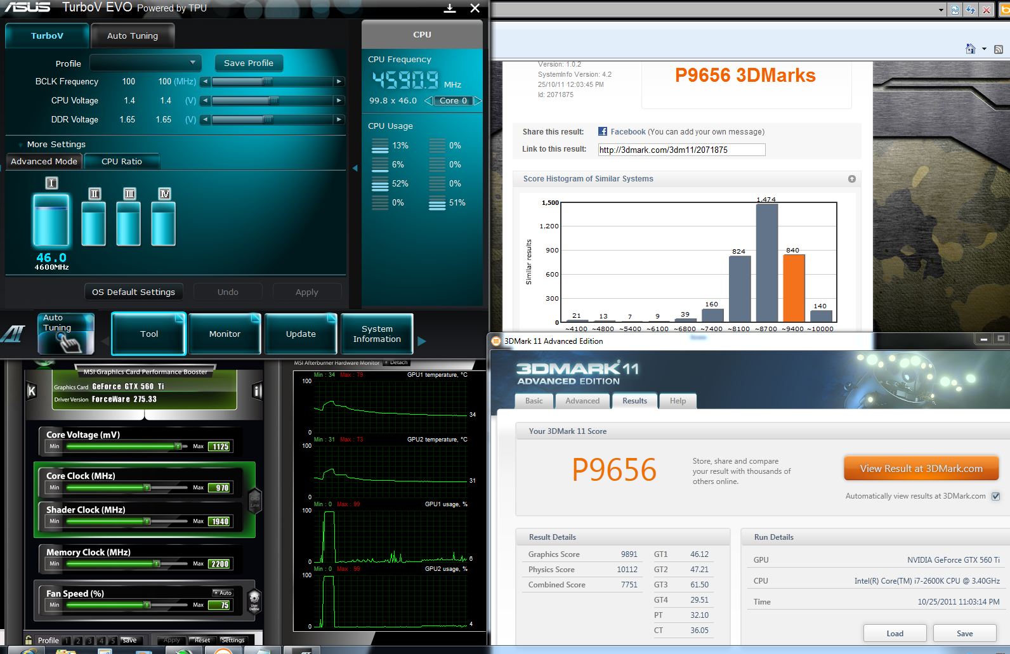Click the Core Clock 970 value box

221,487
